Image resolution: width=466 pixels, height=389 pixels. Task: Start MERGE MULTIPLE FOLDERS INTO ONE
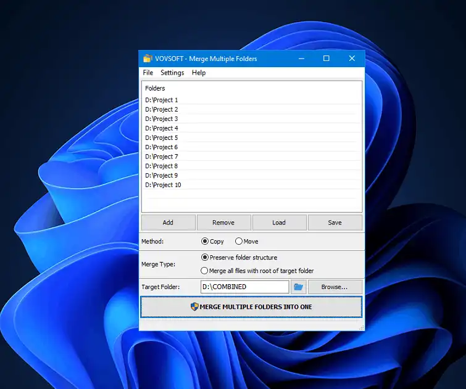[251, 306]
